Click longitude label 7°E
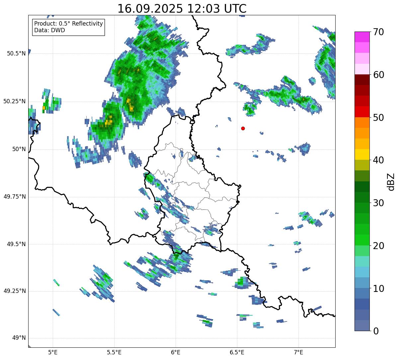Screen dimensions: 399x359 (x=298, y=352)
